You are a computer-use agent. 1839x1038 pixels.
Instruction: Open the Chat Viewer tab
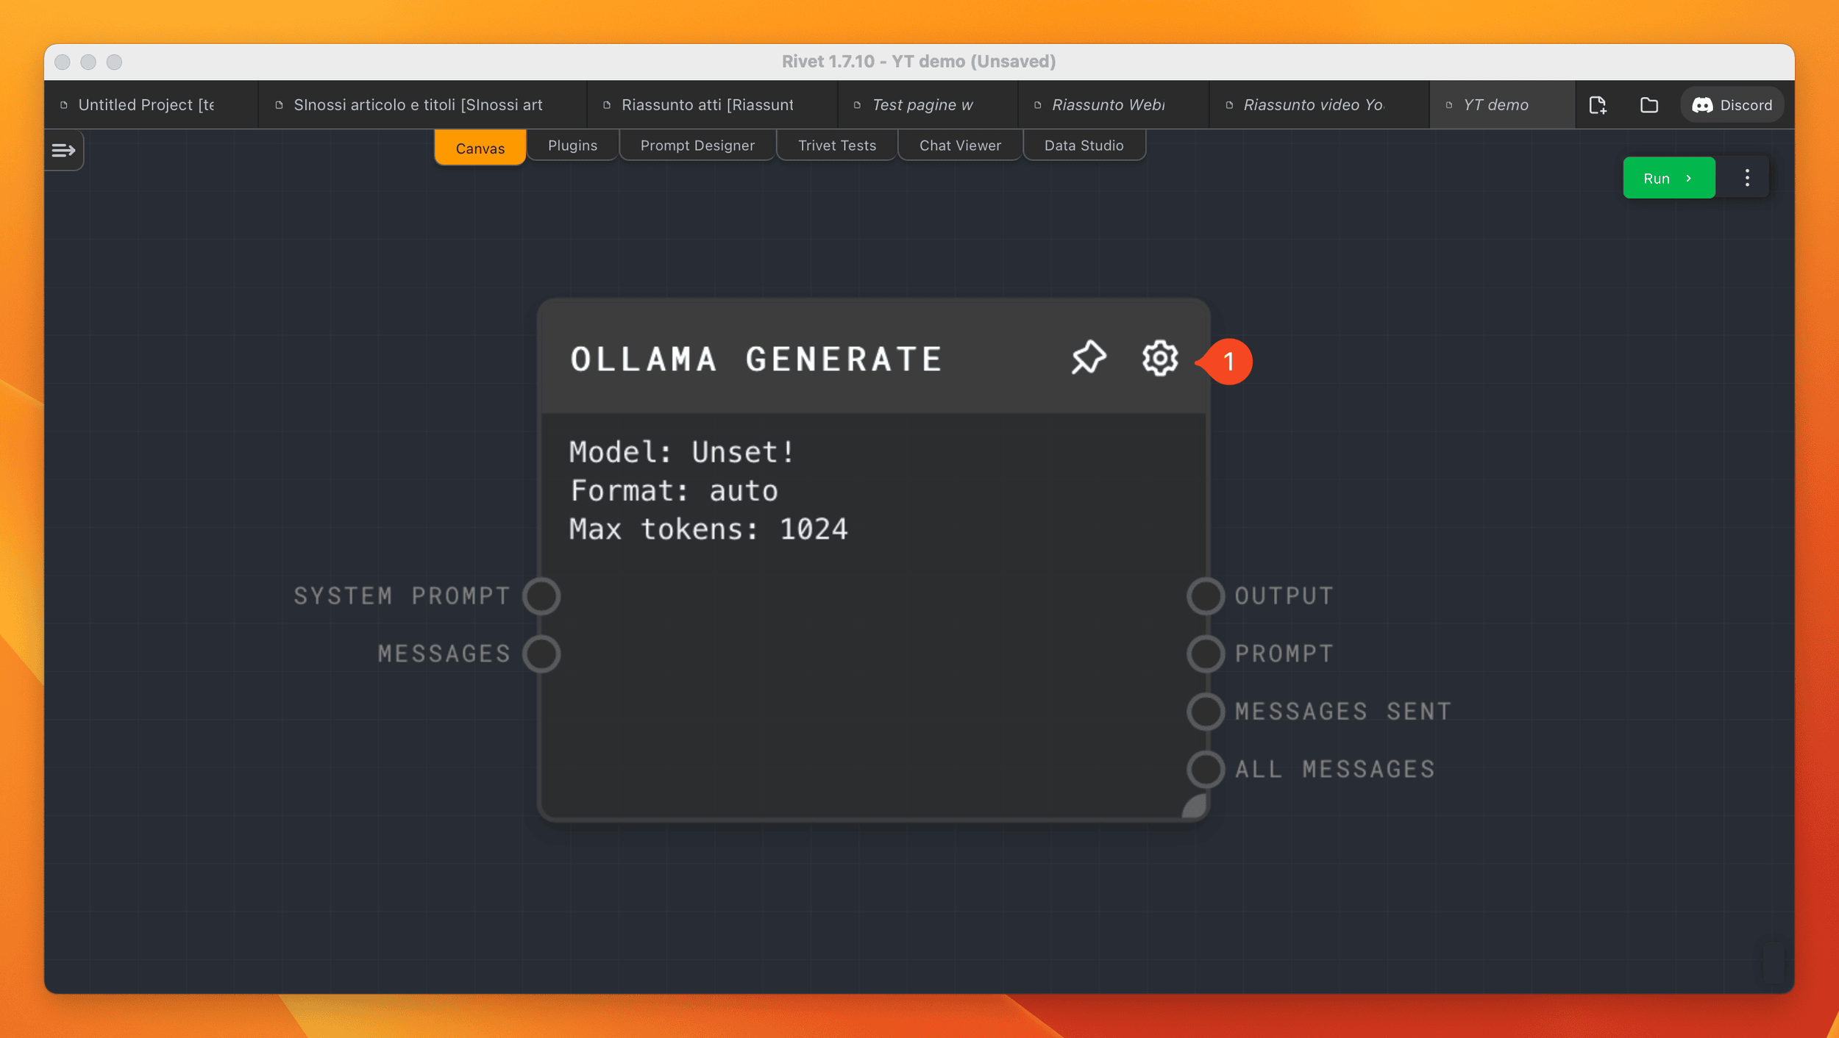click(x=960, y=146)
